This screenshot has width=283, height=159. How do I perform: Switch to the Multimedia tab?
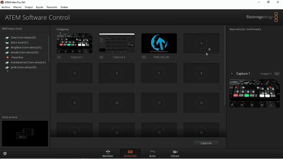pyautogui.click(x=130, y=153)
